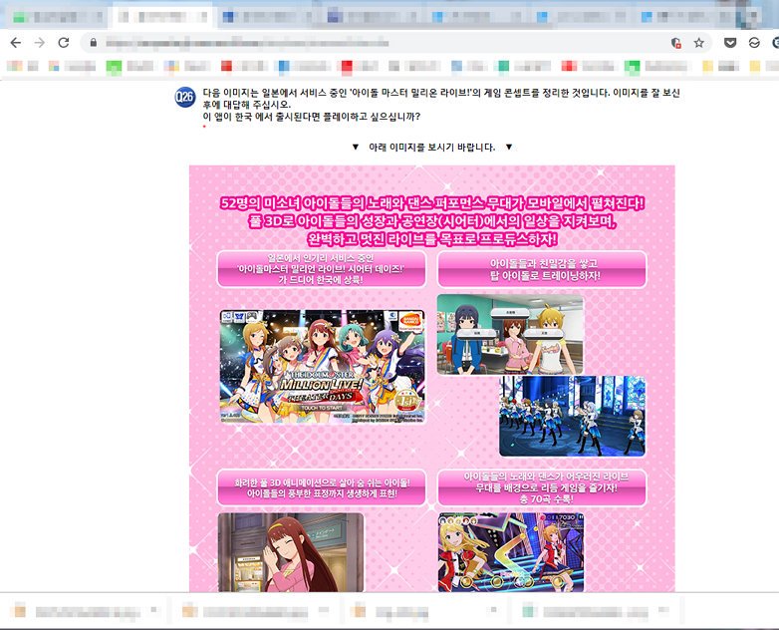Bookmark this page with the star icon
779x630 pixels.
click(699, 43)
